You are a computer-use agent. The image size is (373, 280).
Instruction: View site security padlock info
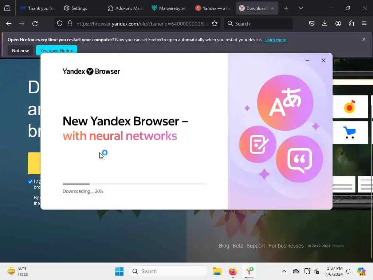(70, 24)
